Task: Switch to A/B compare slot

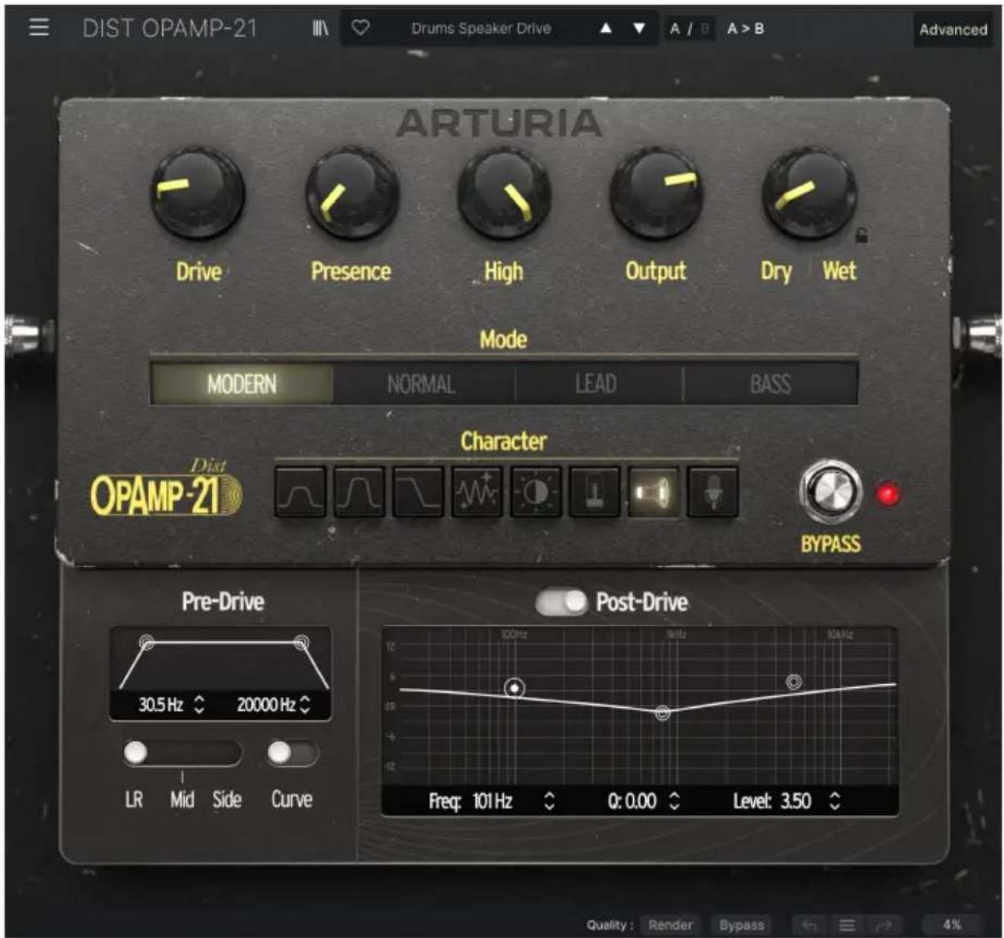Action: [x=690, y=29]
